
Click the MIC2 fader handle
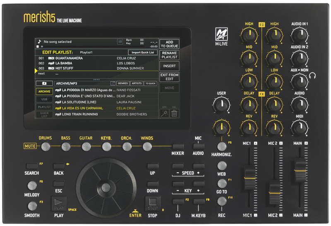(x=275, y=193)
